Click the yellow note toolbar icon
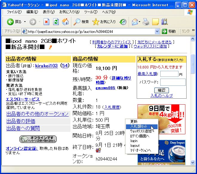Viewport: 197px width, 174px height. (155, 22)
